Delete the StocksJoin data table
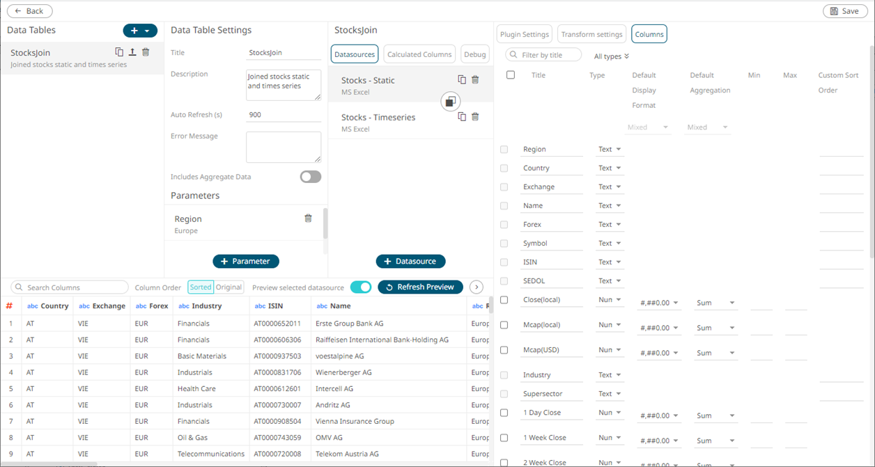The image size is (875, 467). (x=146, y=52)
